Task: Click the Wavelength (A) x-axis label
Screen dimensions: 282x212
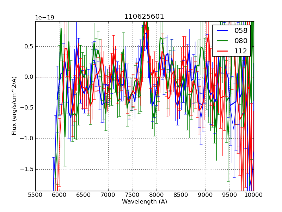Action: click(144, 202)
